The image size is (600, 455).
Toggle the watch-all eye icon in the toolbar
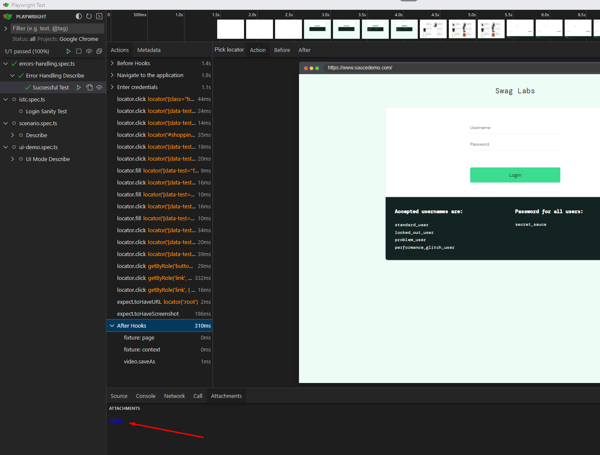89,51
